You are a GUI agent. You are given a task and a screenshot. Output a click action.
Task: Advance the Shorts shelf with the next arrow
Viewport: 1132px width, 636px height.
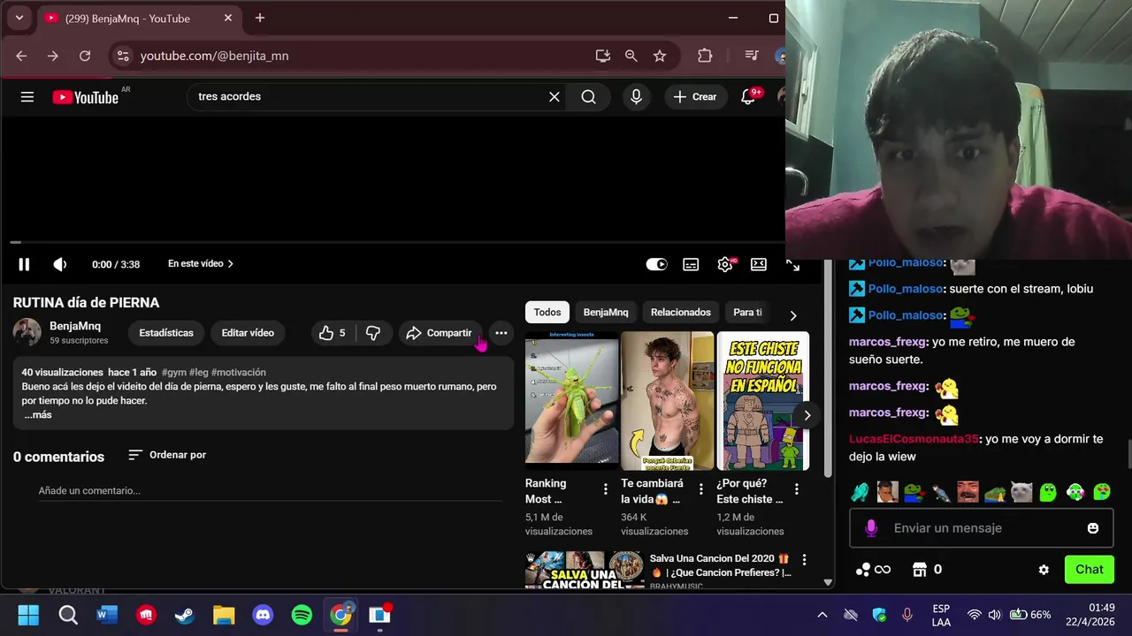[807, 415]
